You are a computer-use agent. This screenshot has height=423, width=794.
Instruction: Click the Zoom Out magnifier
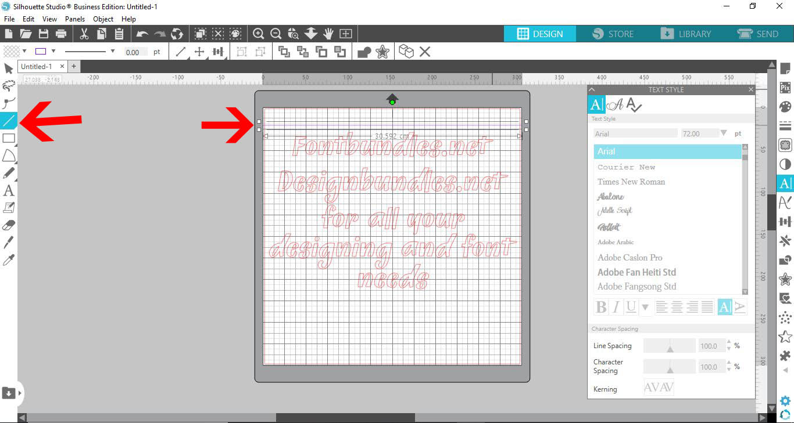(x=276, y=34)
